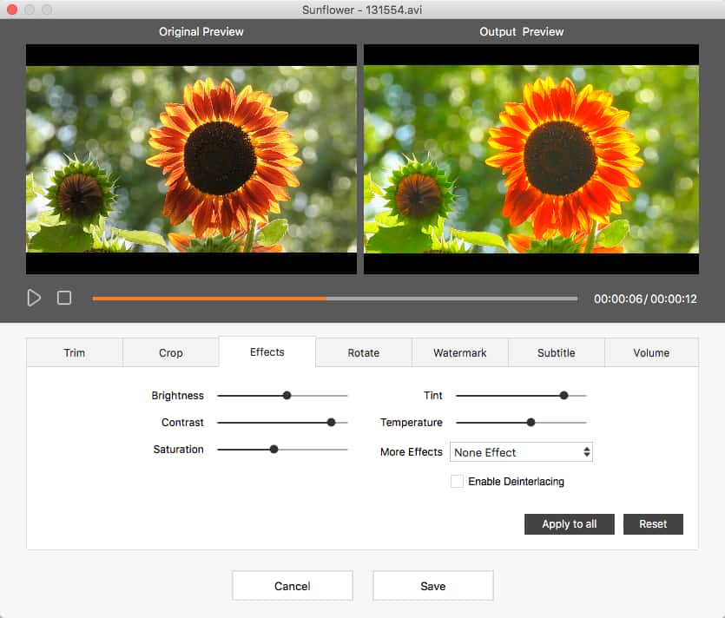Screen dimensions: 725x618
Task: Reset all effect adjustments
Action: tap(653, 523)
